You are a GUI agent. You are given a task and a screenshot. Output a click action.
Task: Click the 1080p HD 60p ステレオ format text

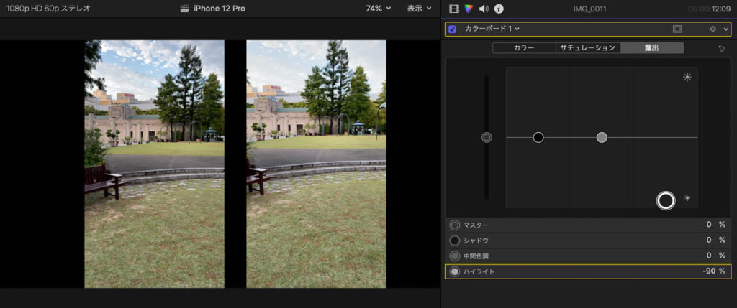(x=48, y=9)
